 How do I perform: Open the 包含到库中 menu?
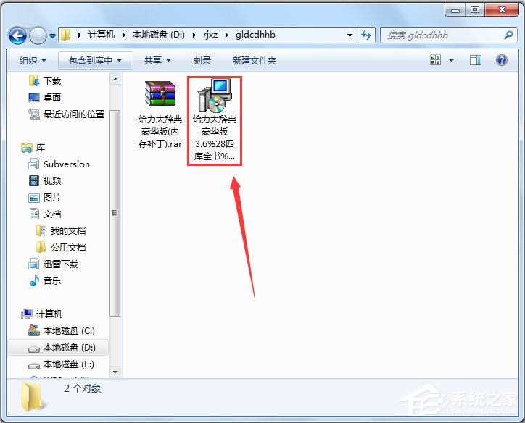(96, 61)
